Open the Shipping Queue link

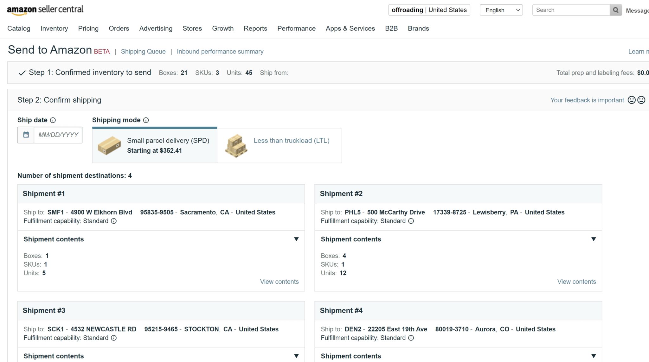click(143, 52)
